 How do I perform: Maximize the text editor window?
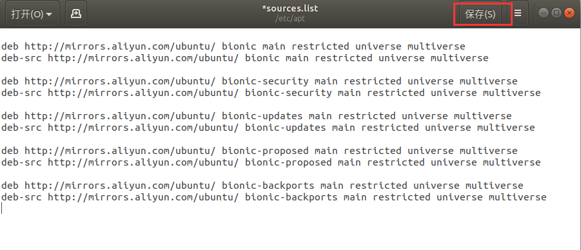[556, 14]
